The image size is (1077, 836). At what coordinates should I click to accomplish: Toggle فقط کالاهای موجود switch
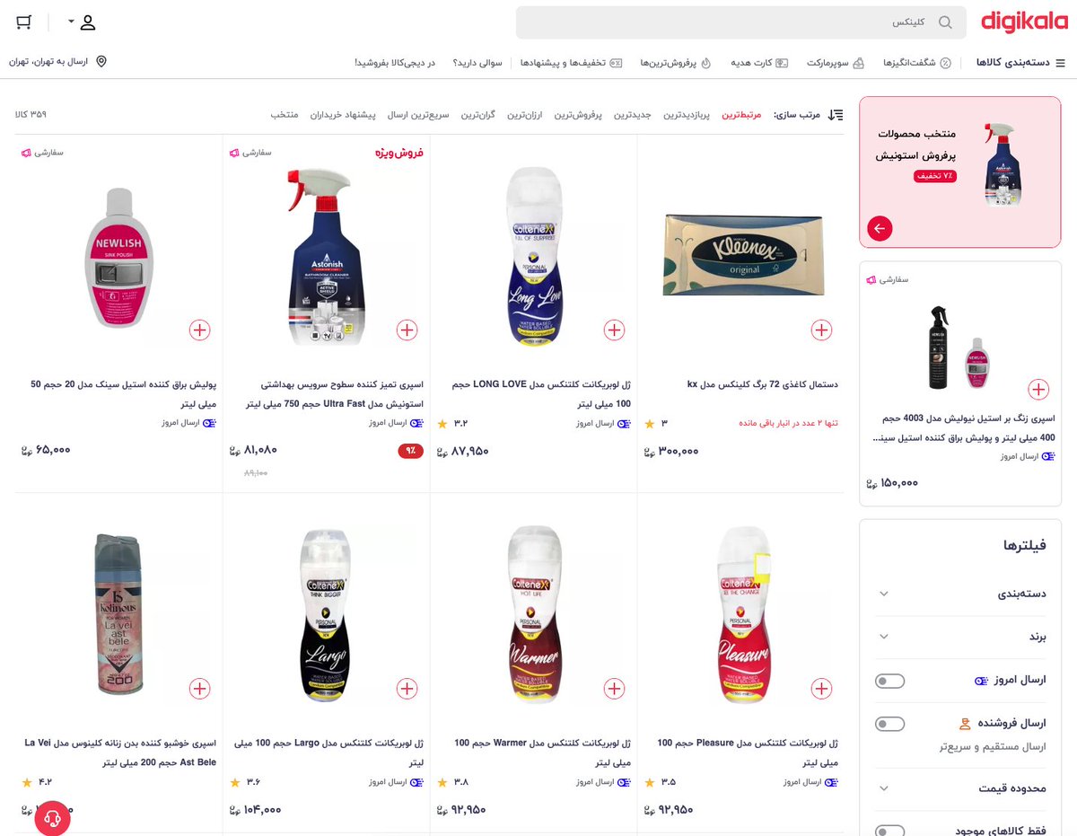[889, 831]
